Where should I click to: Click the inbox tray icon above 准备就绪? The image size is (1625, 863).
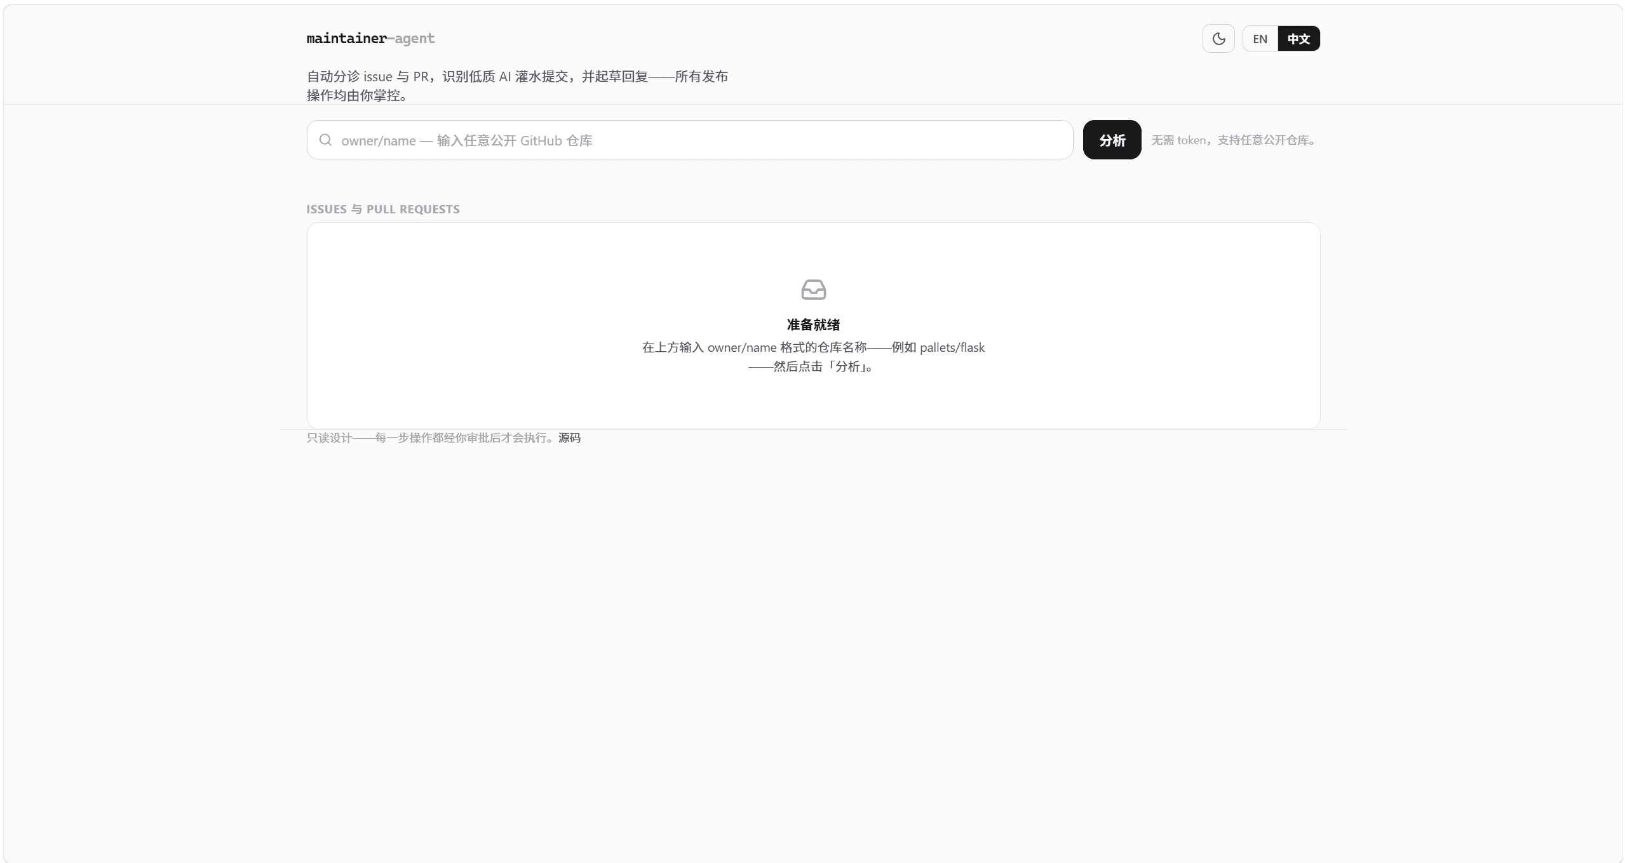coord(813,290)
